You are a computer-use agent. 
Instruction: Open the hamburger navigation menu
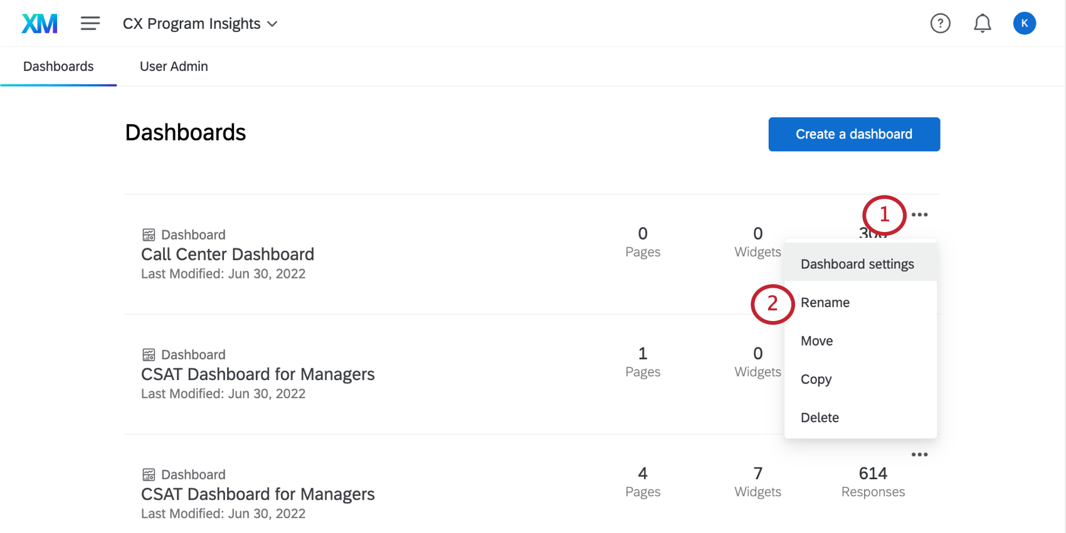[x=90, y=24]
